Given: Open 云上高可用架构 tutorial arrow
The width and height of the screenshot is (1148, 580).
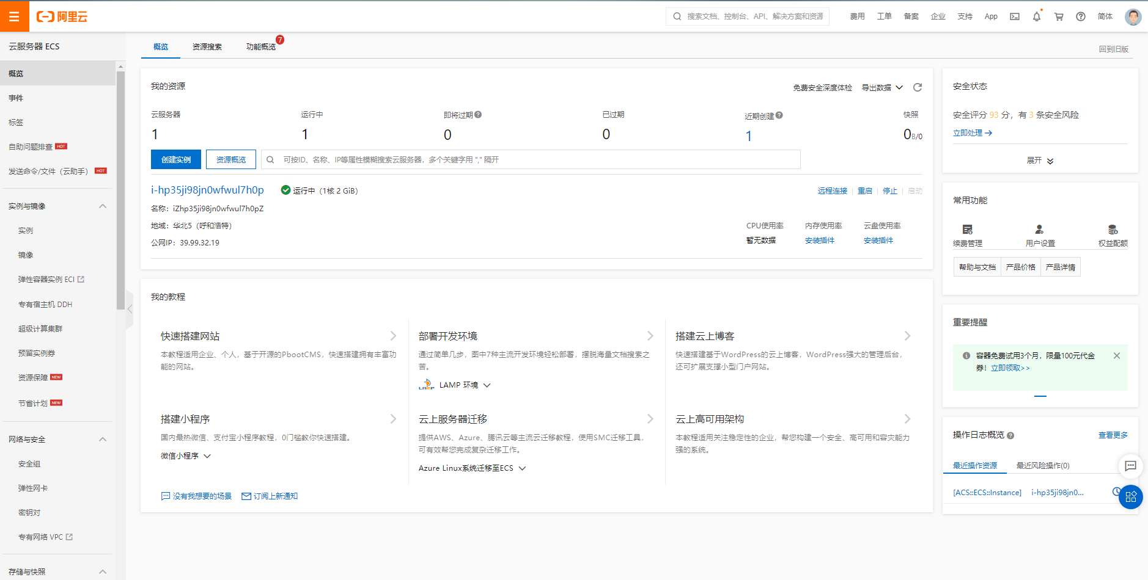Looking at the screenshot, I should (x=908, y=419).
